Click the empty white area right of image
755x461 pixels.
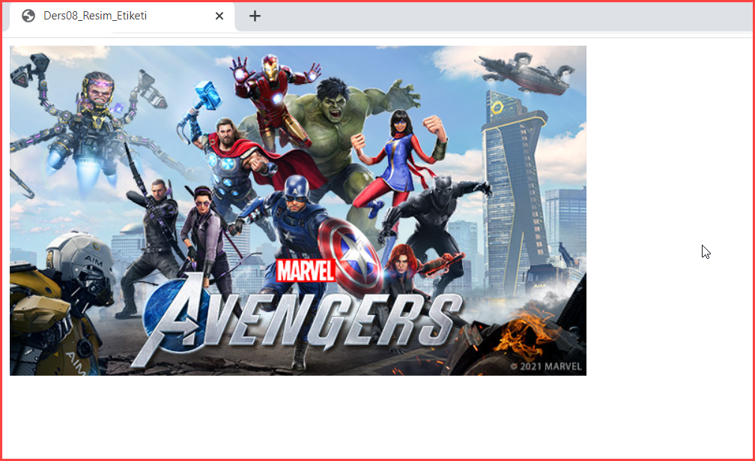coord(667,187)
